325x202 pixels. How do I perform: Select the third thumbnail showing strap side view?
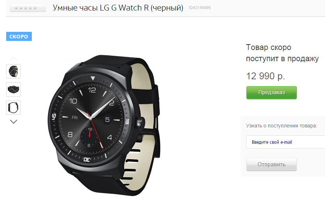tap(13, 108)
